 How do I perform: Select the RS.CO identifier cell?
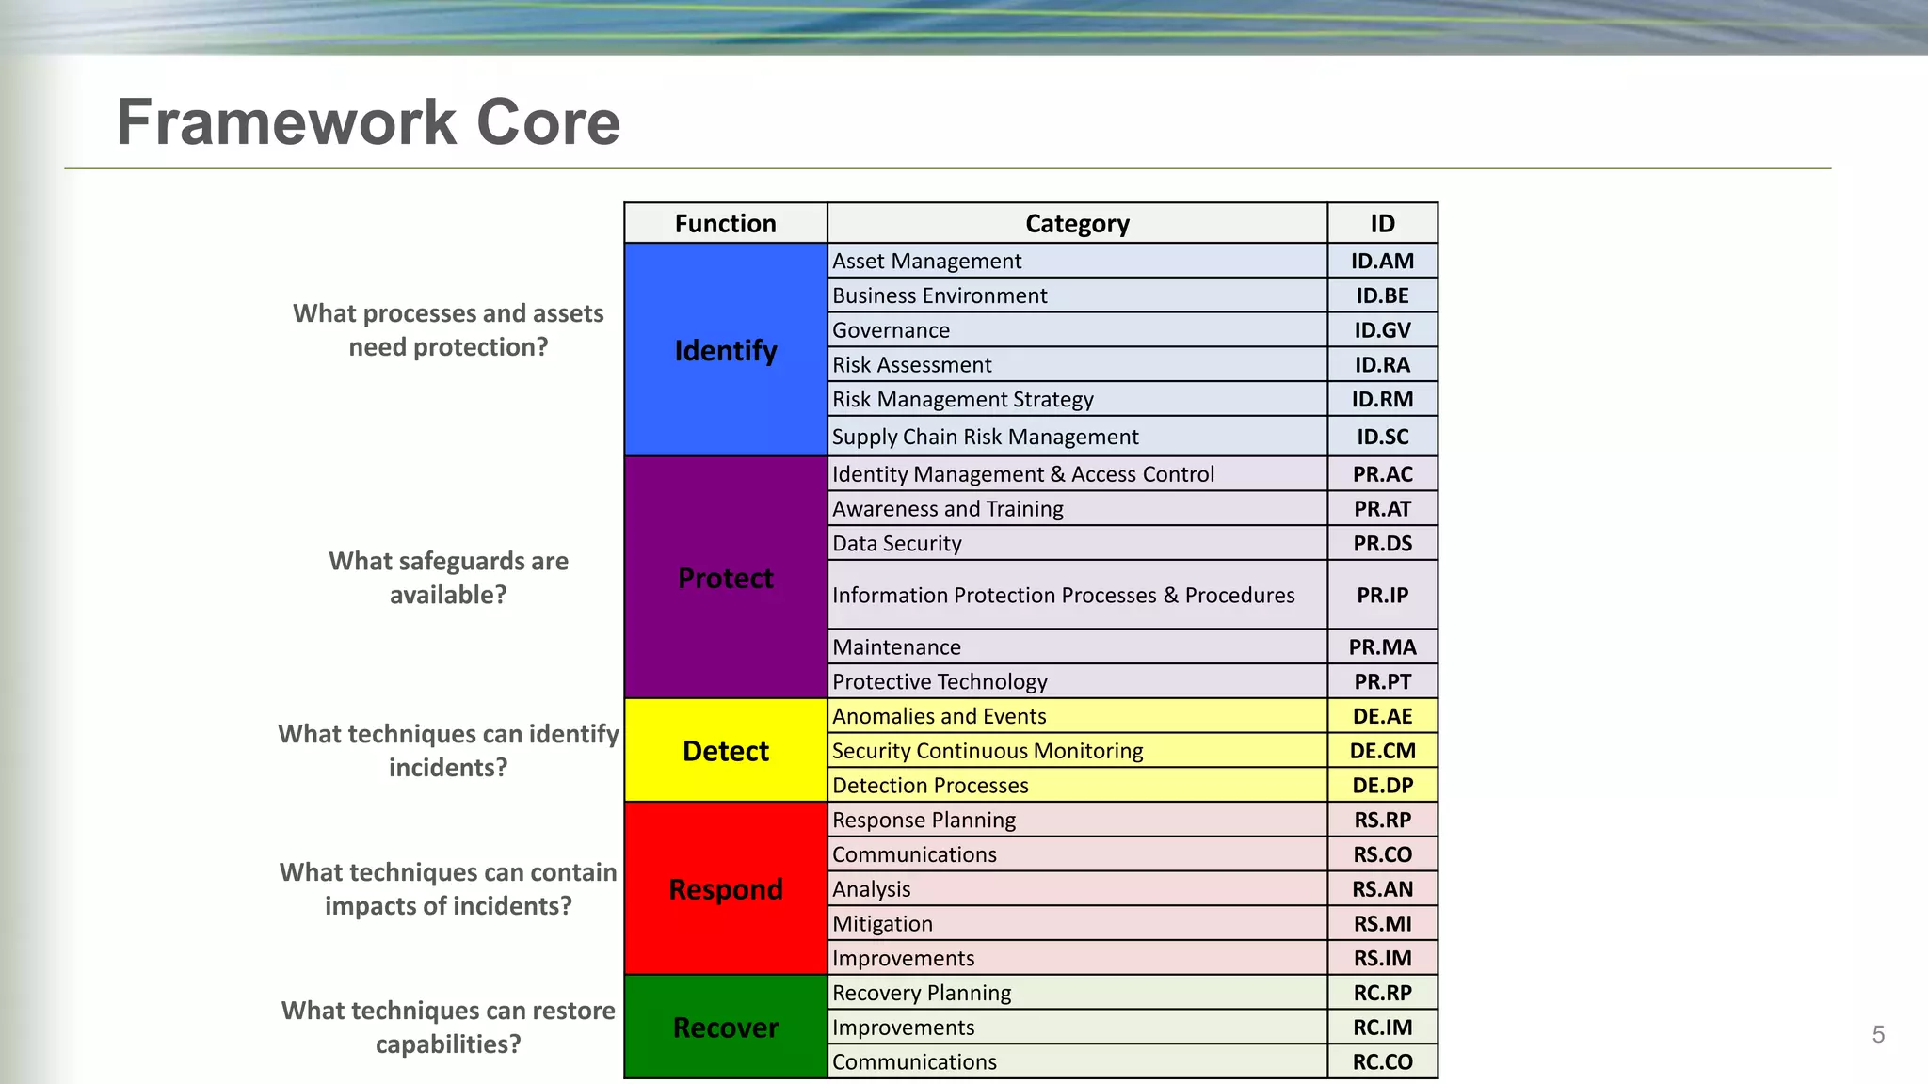[1383, 854]
